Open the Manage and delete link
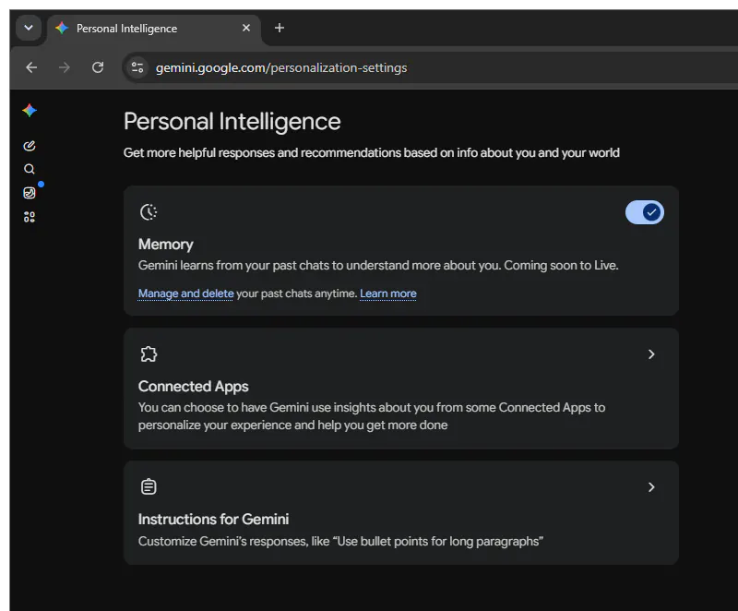 tap(186, 294)
